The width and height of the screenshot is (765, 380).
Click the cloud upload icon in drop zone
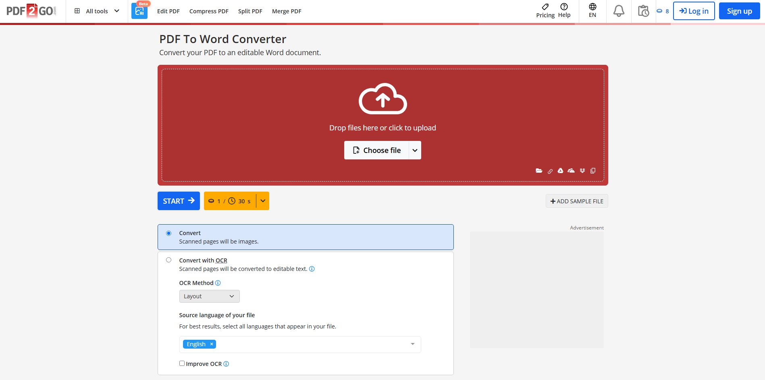[382, 99]
